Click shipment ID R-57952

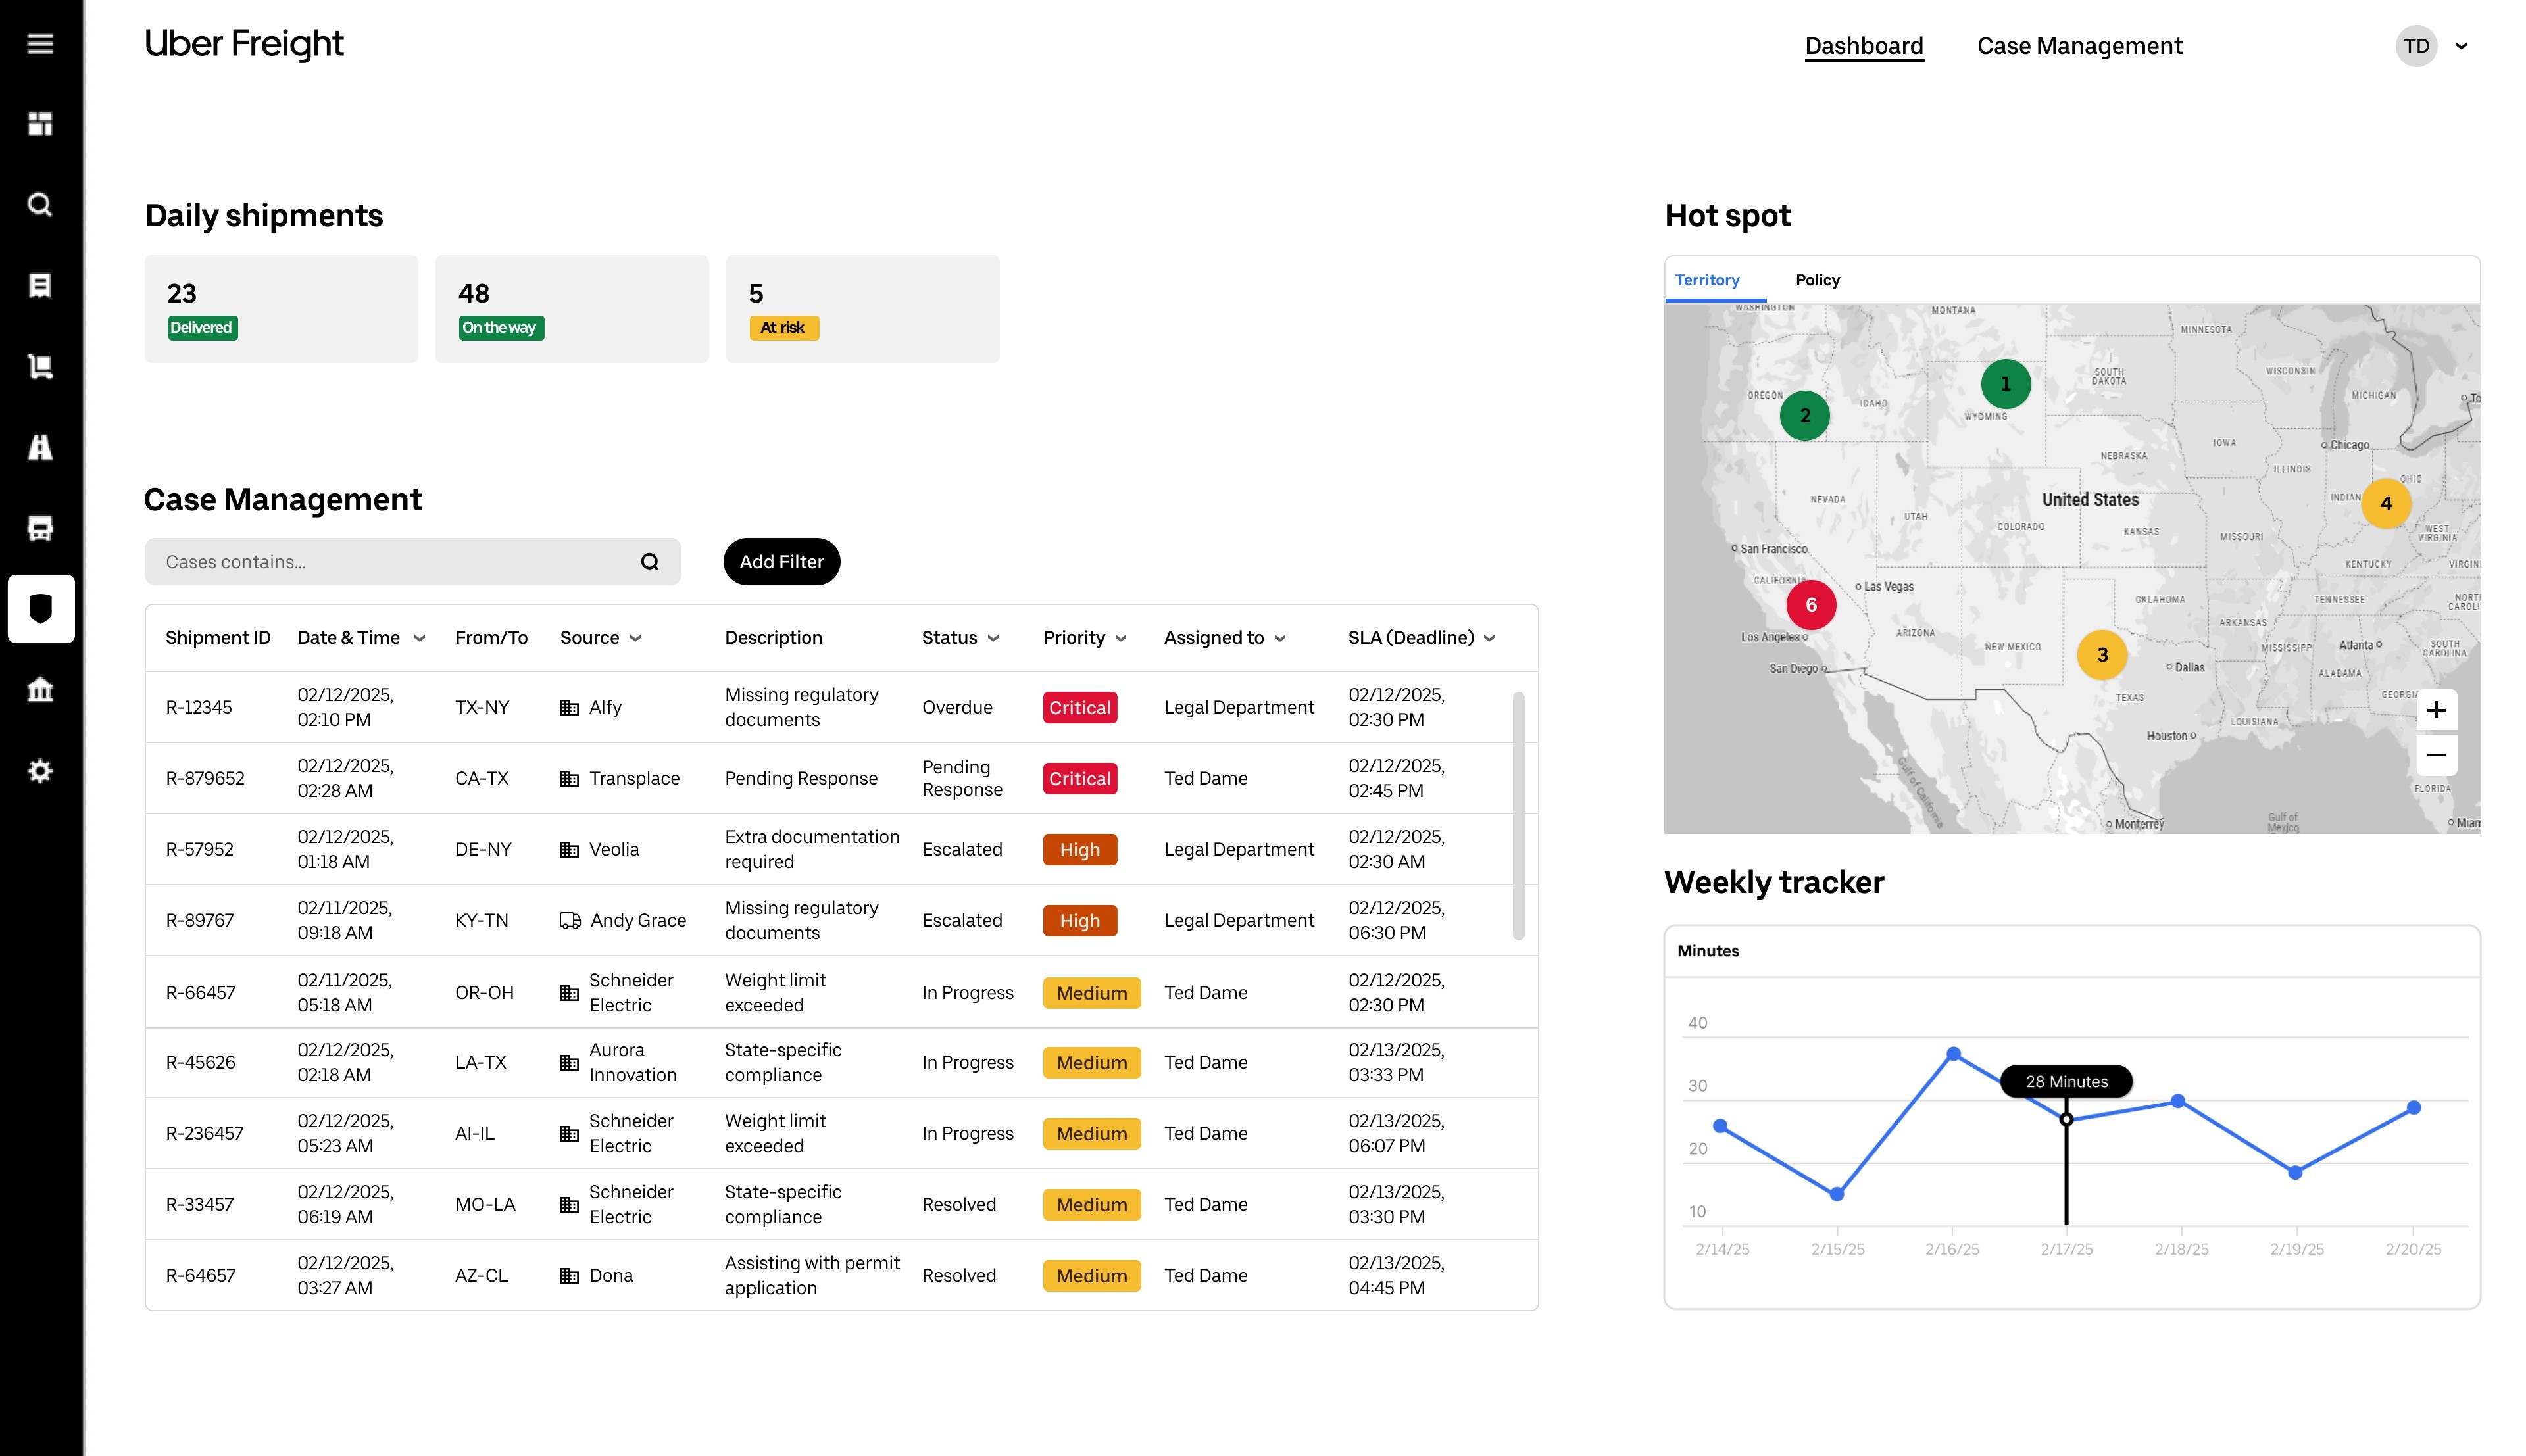199,849
